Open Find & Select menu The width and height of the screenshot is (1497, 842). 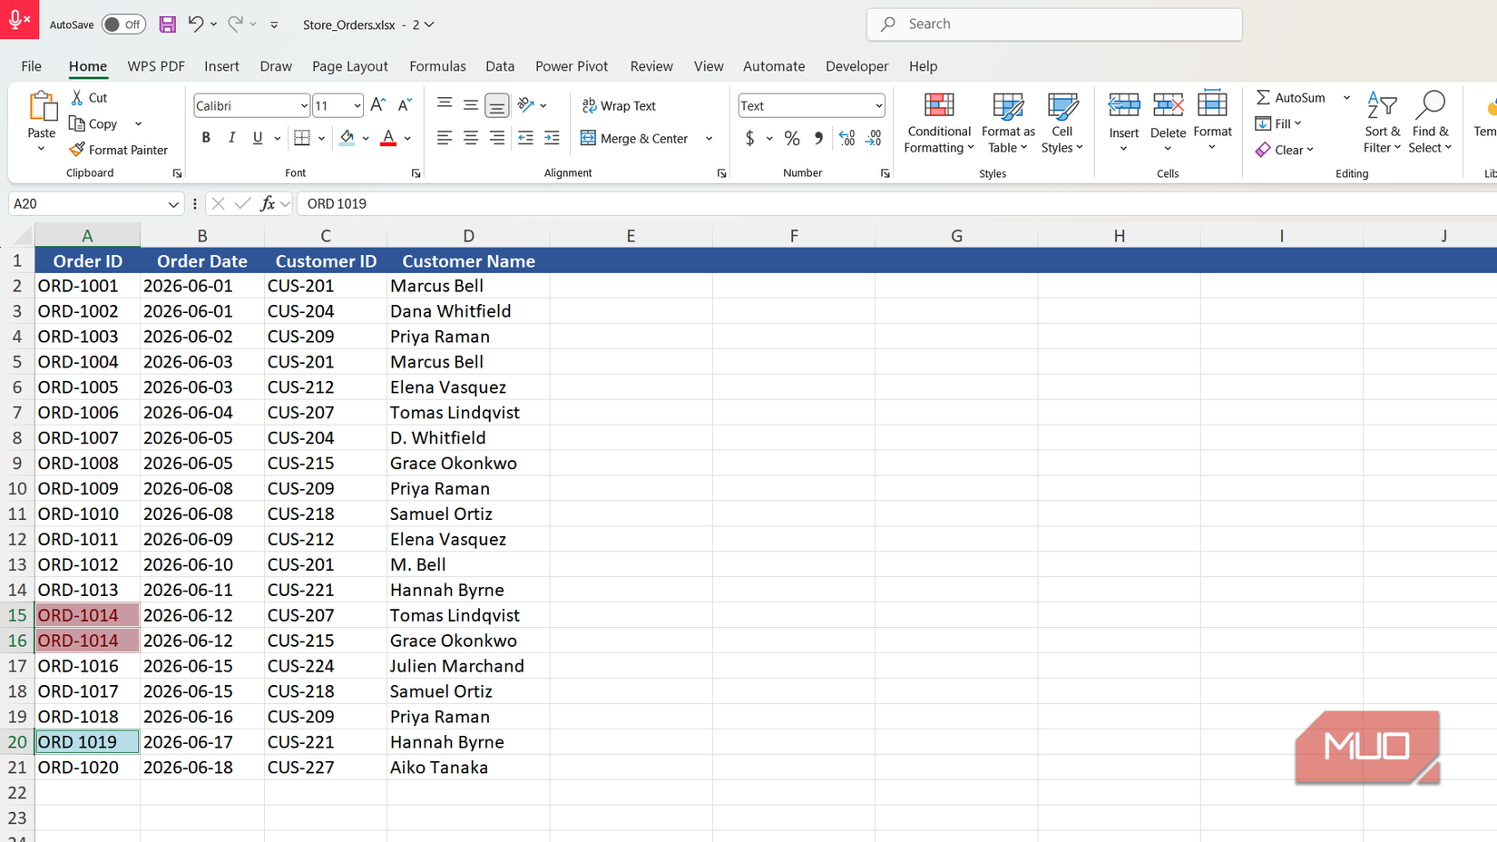tap(1430, 123)
